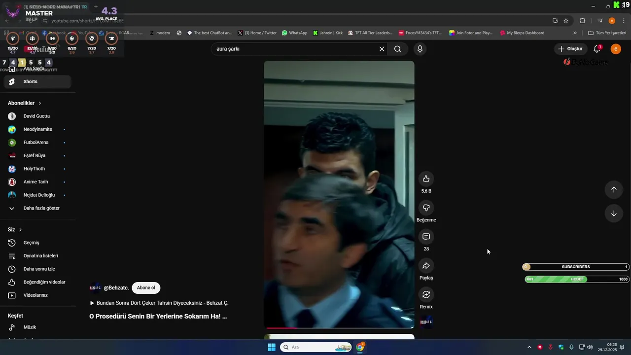Open the comments showing 28
Screen dimensions: 631x355
tap(426, 237)
